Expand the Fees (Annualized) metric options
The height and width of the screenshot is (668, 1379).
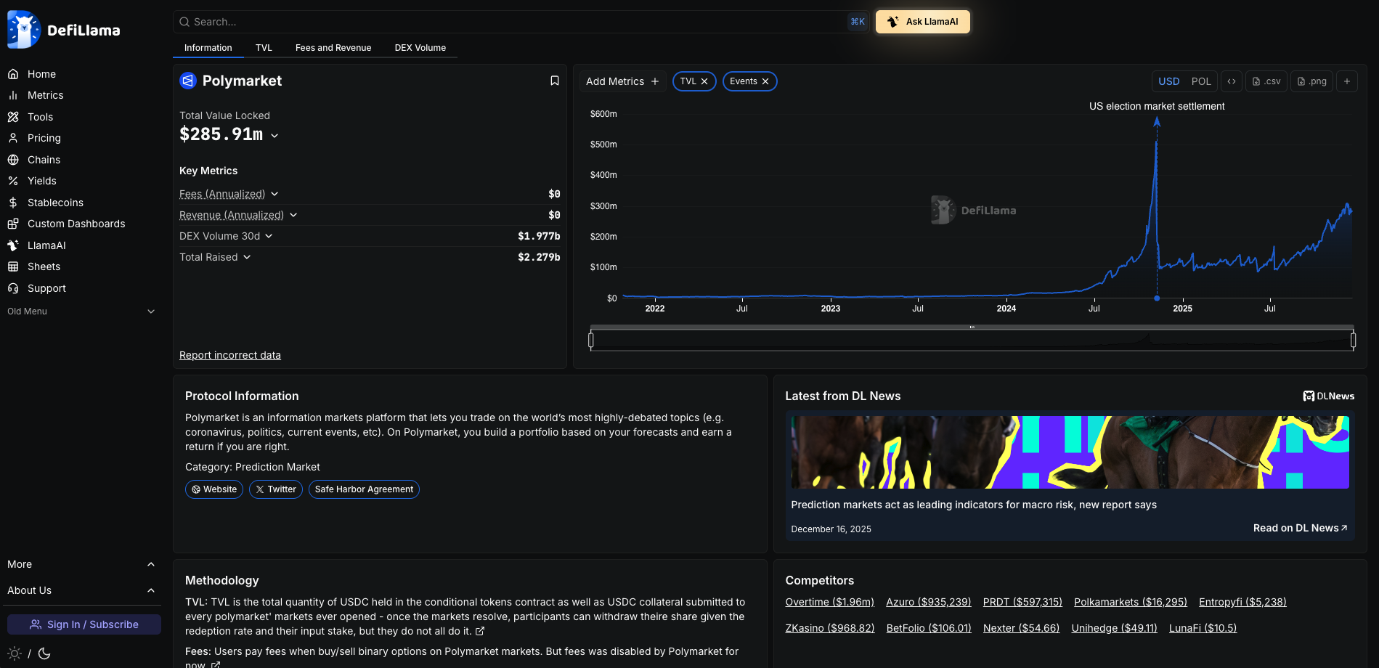[x=274, y=194]
